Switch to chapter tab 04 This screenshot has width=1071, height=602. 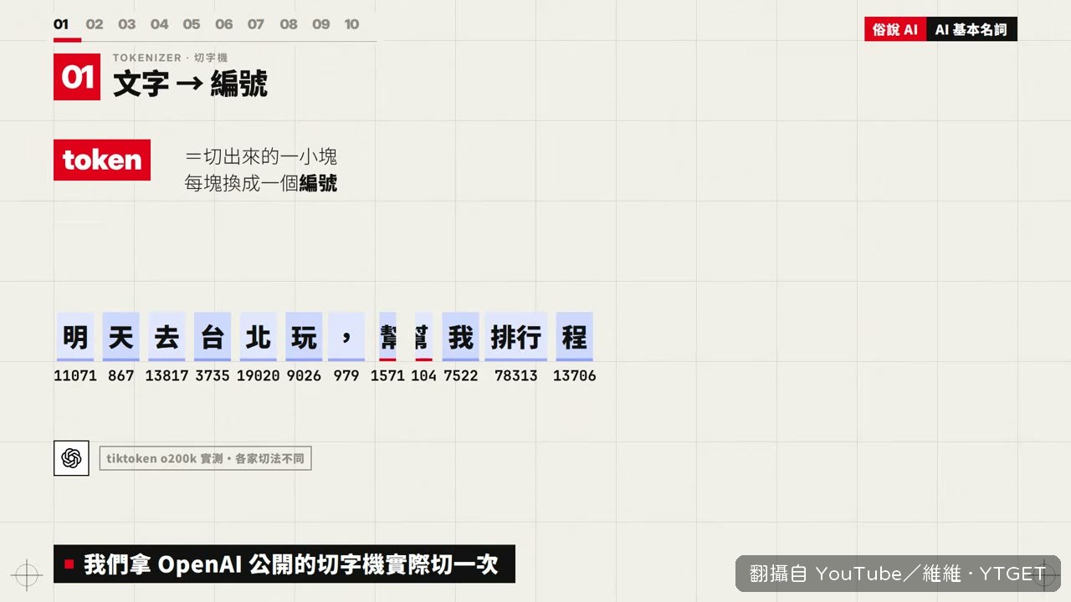[x=159, y=24]
